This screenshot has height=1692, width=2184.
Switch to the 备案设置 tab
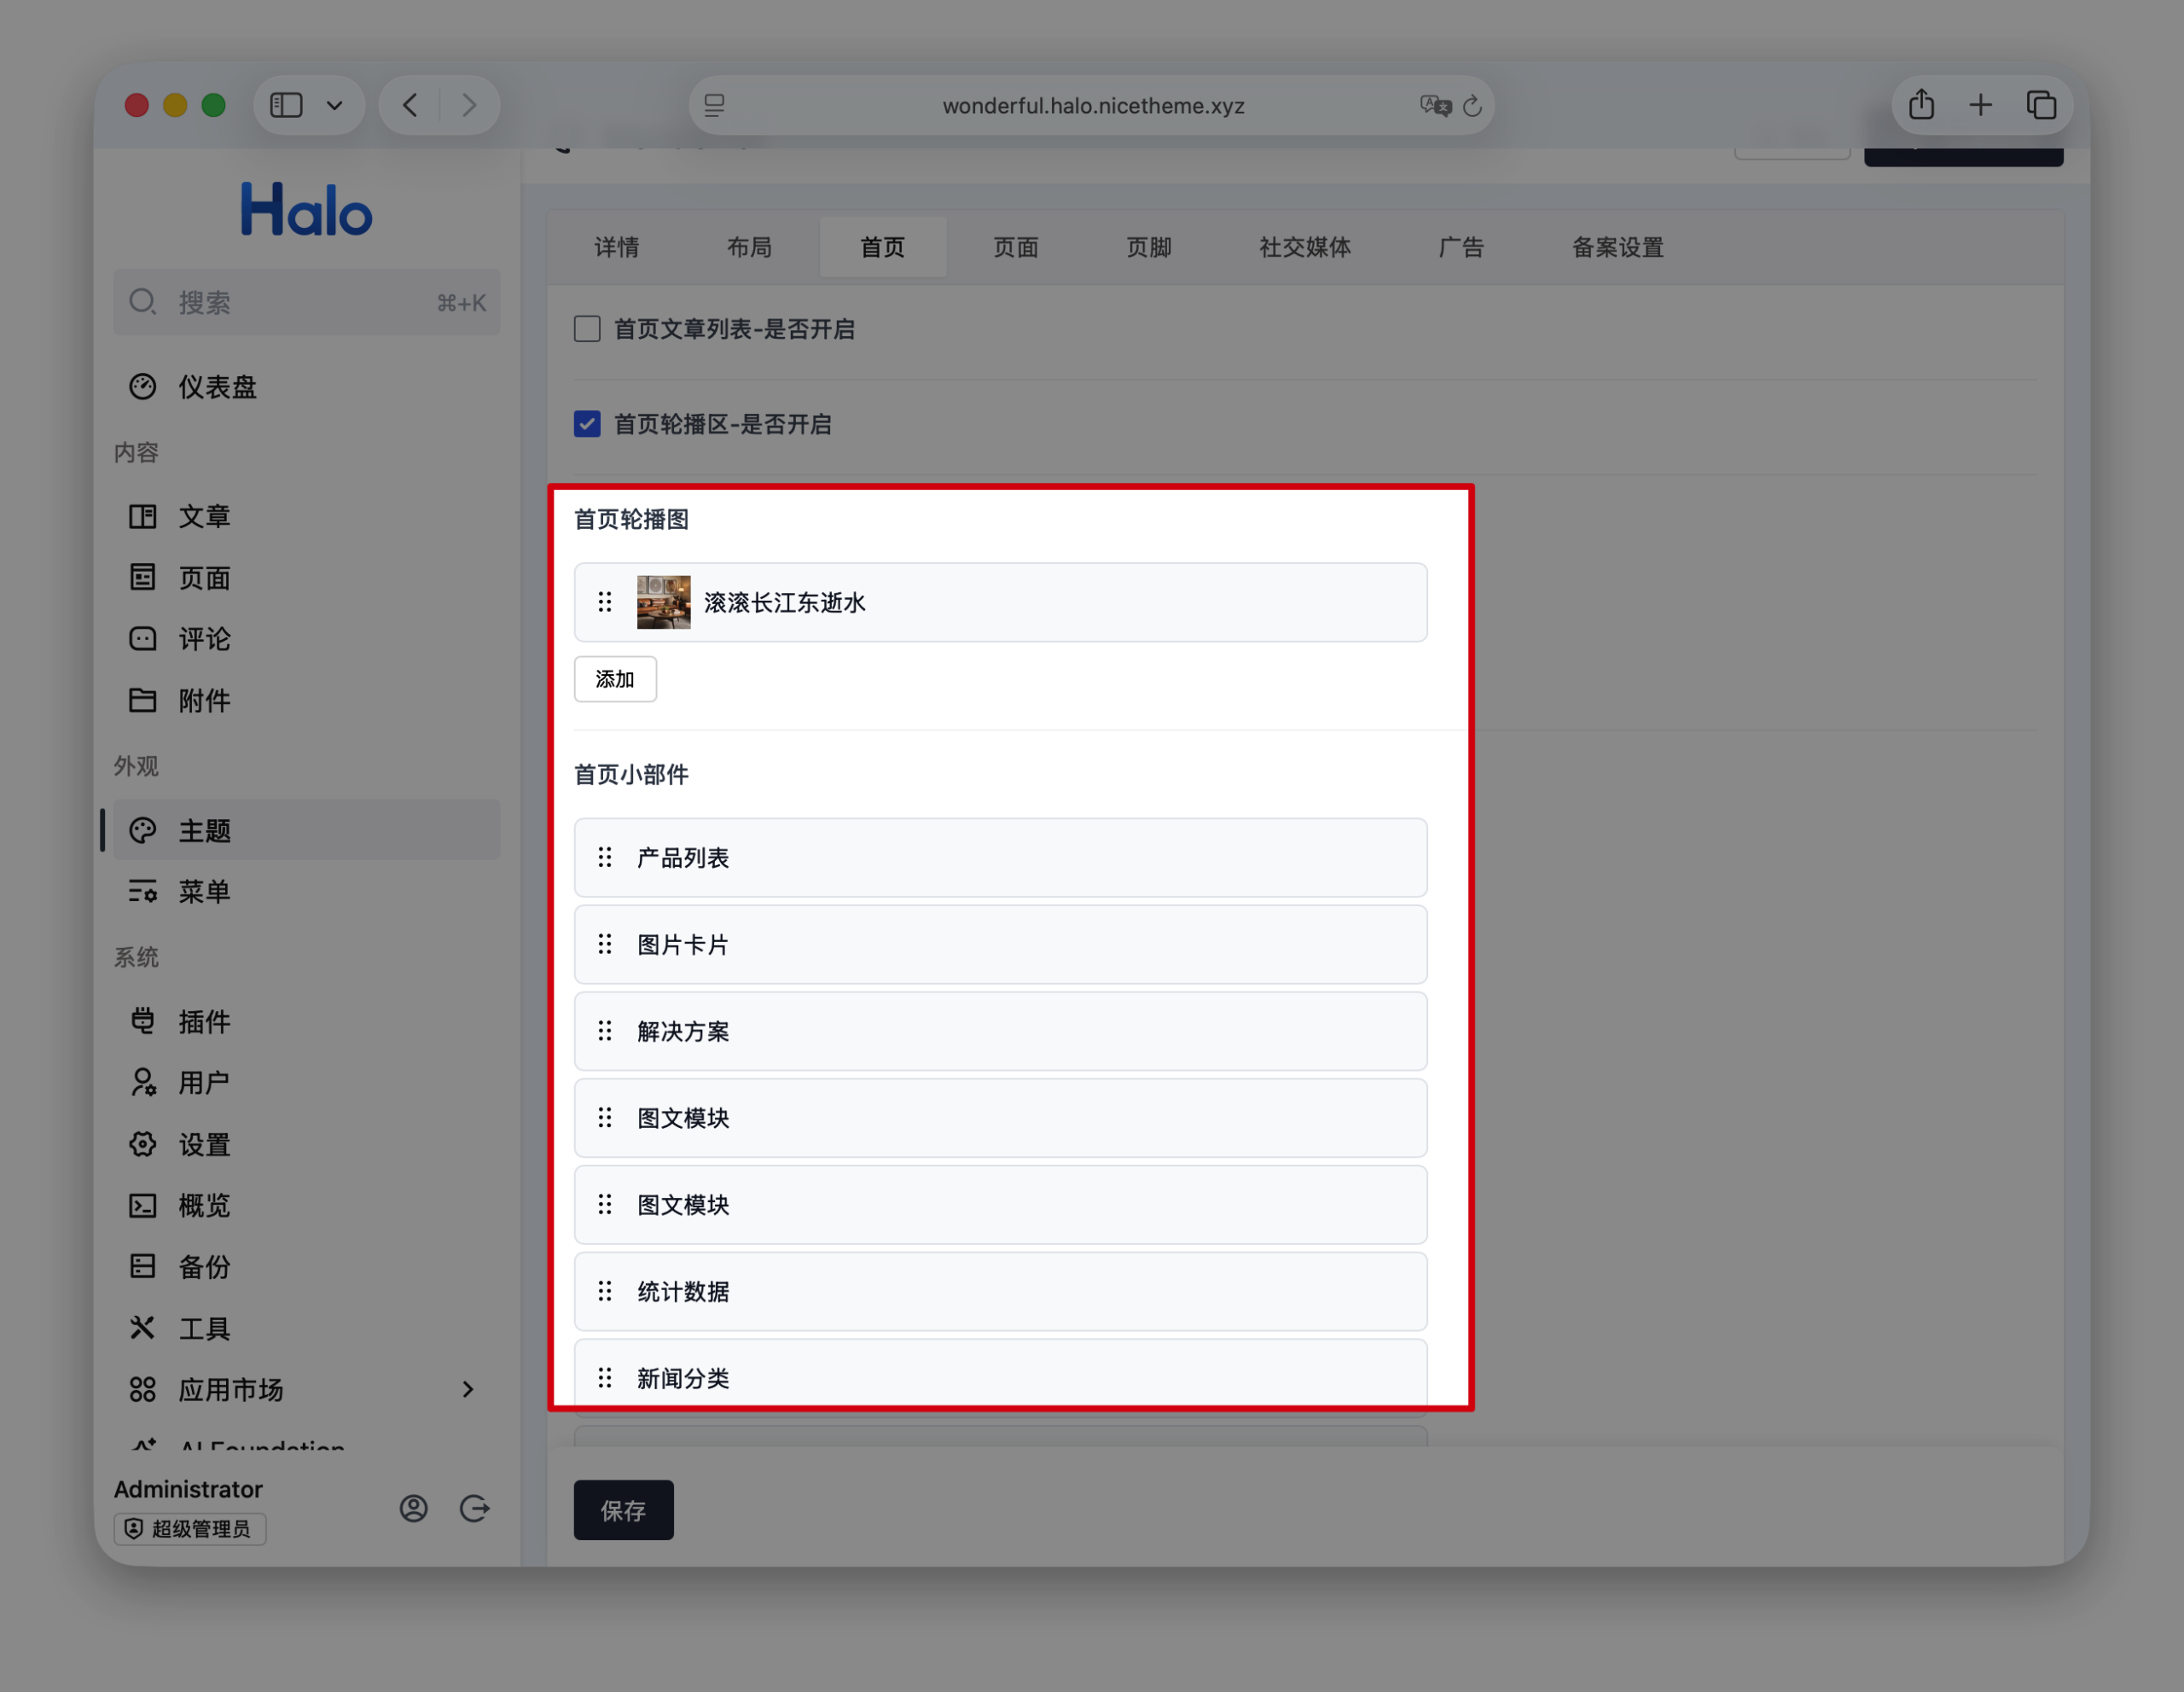[1618, 247]
